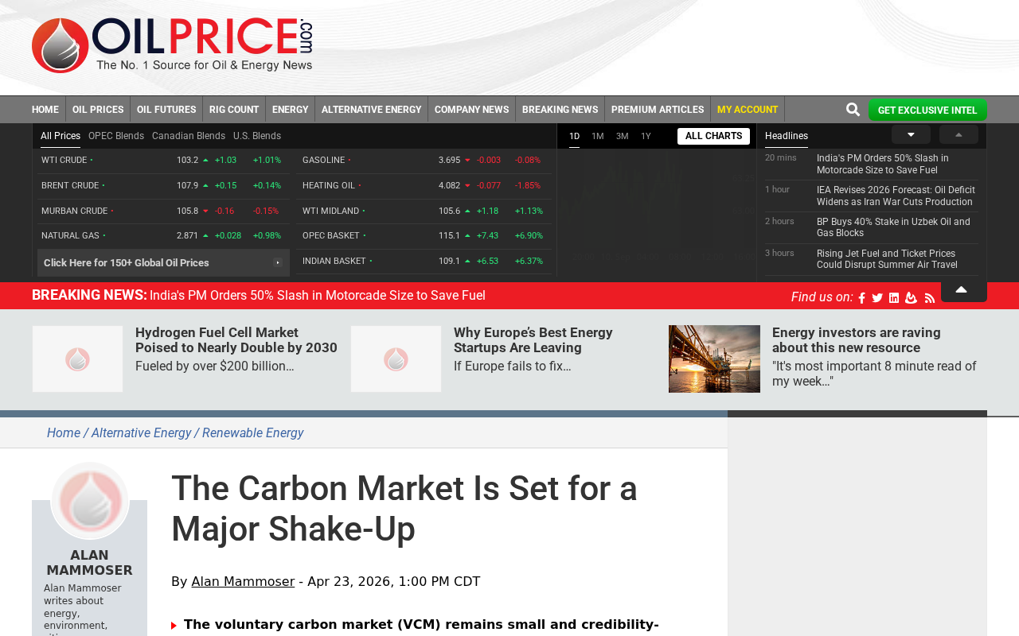The image size is (1019, 636).
Task: Collapse the price ticker panel using the up caret
Action: pyautogui.click(x=961, y=289)
